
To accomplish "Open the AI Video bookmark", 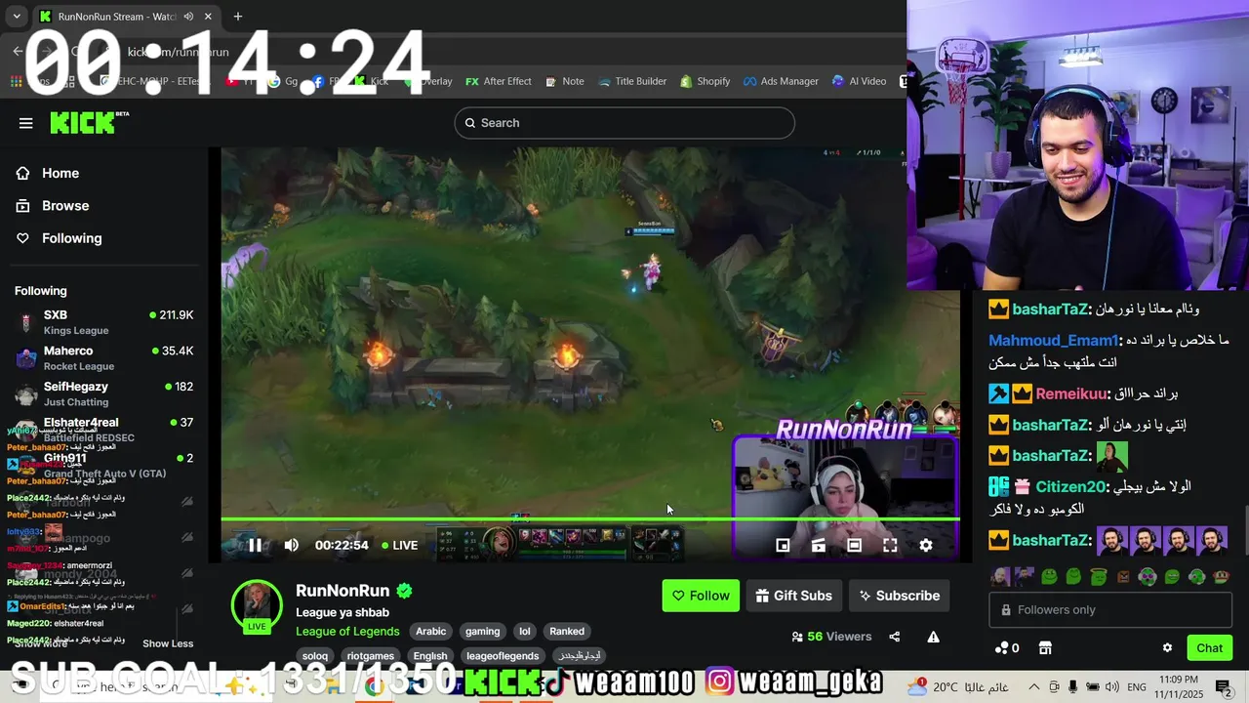I will (859, 81).
